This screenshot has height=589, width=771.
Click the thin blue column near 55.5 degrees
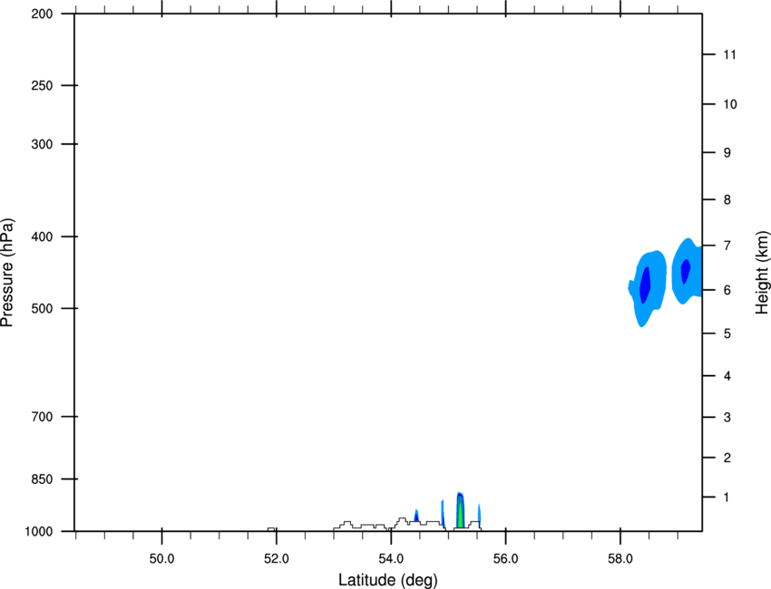point(479,515)
